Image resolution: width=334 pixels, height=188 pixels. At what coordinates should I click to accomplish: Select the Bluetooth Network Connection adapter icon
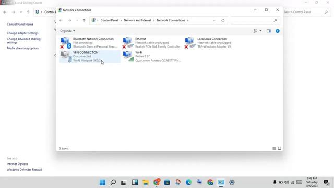click(x=65, y=43)
